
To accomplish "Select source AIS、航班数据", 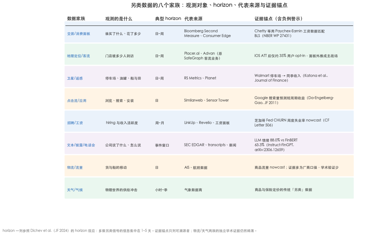I will point(196,168).
